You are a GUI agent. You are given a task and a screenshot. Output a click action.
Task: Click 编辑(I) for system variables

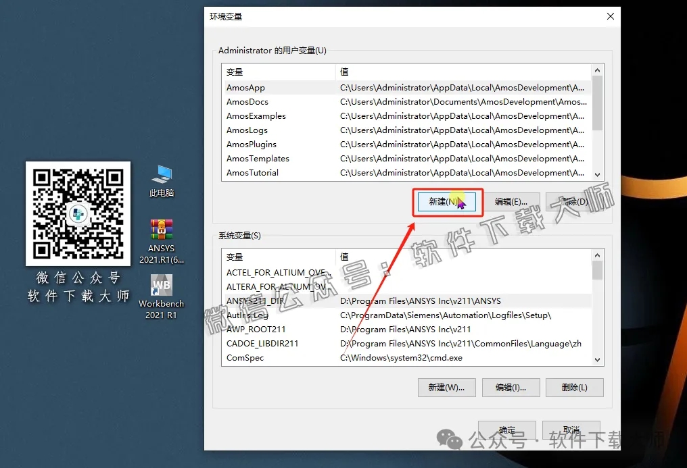click(511, 388)
